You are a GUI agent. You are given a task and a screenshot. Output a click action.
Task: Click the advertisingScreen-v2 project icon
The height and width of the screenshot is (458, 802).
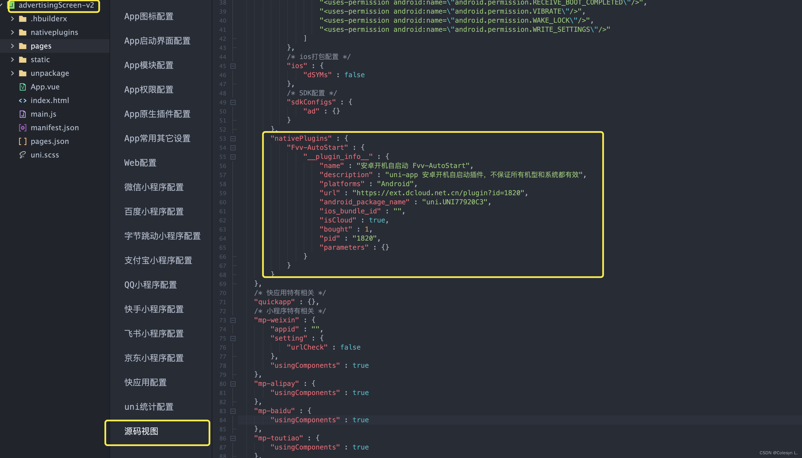pyautogui.click(x=11, y=5)
